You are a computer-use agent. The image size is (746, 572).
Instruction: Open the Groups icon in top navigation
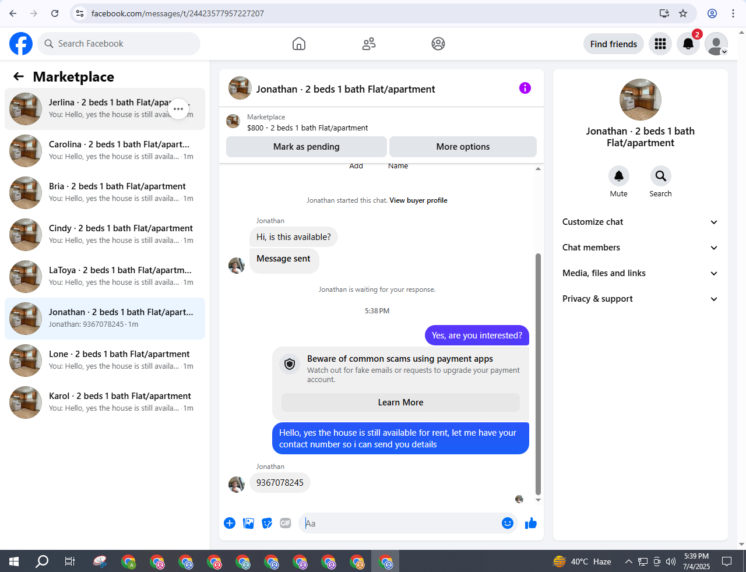click(x=438, y=44)
